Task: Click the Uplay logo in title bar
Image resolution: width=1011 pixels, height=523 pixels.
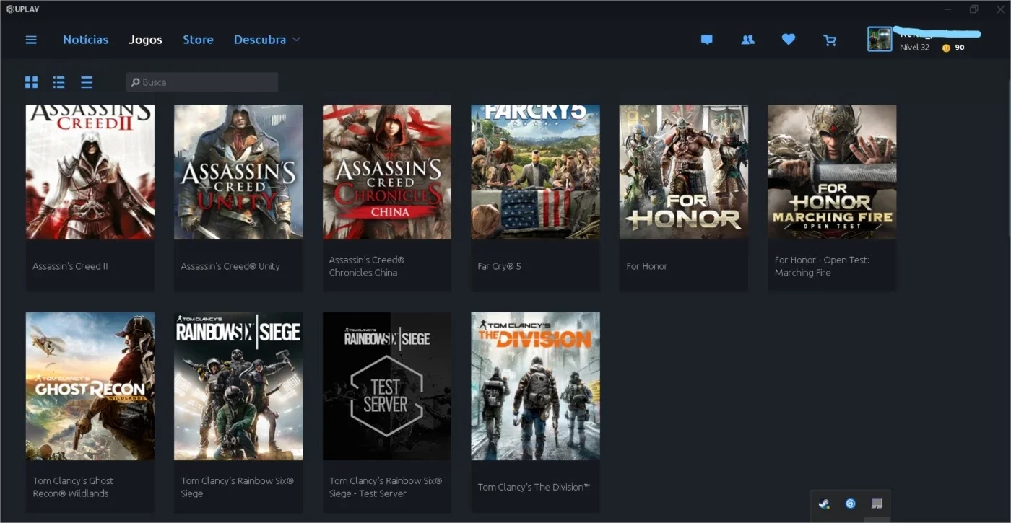Action: pyautogui.click(x=23, y=9)
